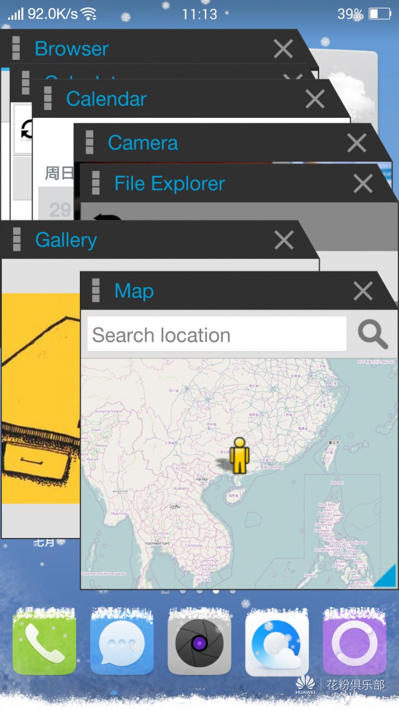Select the Browser window title bar

pos(149,48)
